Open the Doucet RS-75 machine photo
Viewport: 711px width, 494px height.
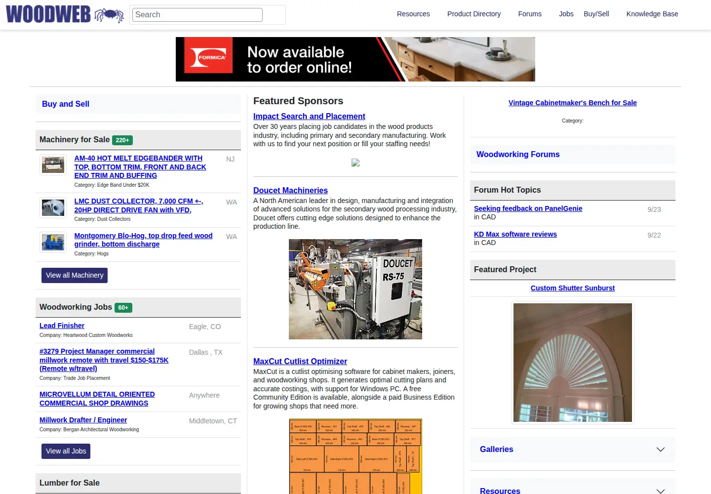click(355, 289)
